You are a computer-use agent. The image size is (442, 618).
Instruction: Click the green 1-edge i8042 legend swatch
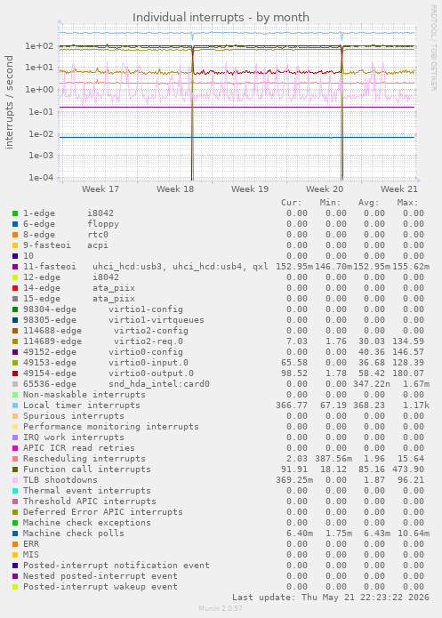tap(15, 213)
